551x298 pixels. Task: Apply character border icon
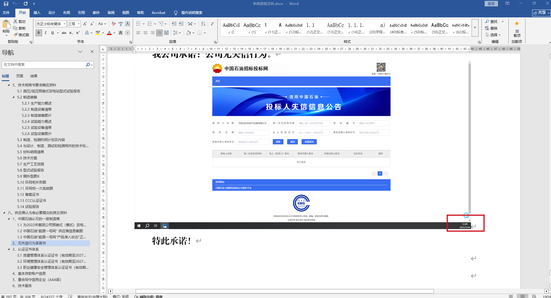point(128,24)
